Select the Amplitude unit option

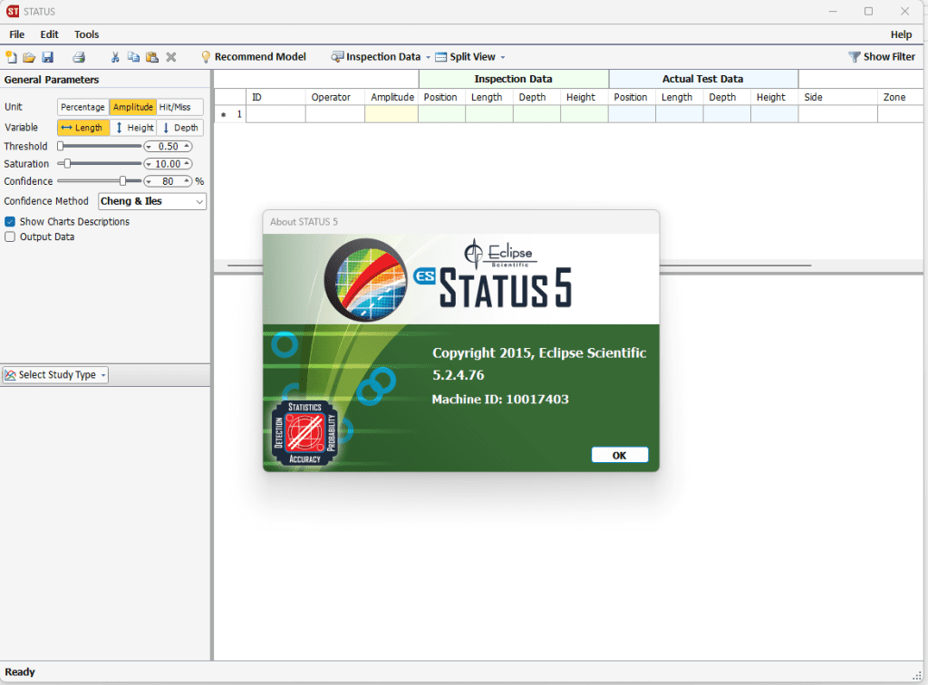click(x=133, y=107)
